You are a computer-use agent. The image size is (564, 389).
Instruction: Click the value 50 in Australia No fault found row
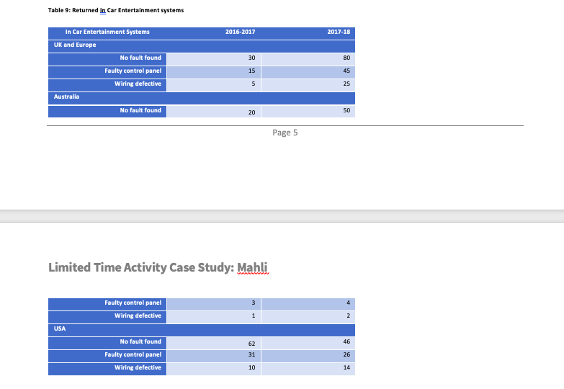(346, 110)
